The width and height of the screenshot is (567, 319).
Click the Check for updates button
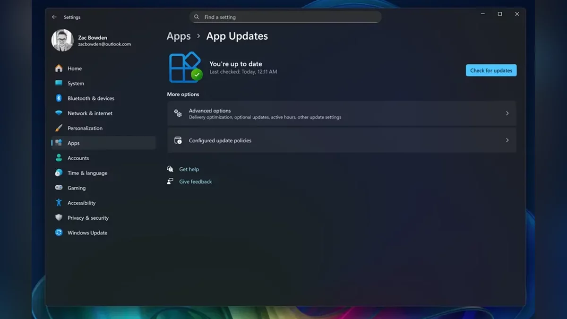pos(491,70)
